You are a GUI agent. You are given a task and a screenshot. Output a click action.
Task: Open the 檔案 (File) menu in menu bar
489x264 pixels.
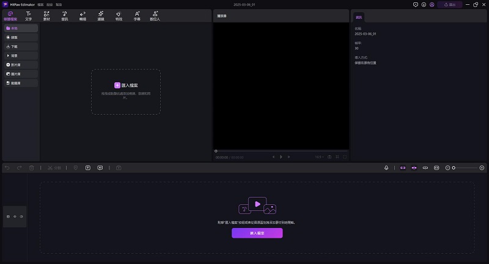[40, 4]
